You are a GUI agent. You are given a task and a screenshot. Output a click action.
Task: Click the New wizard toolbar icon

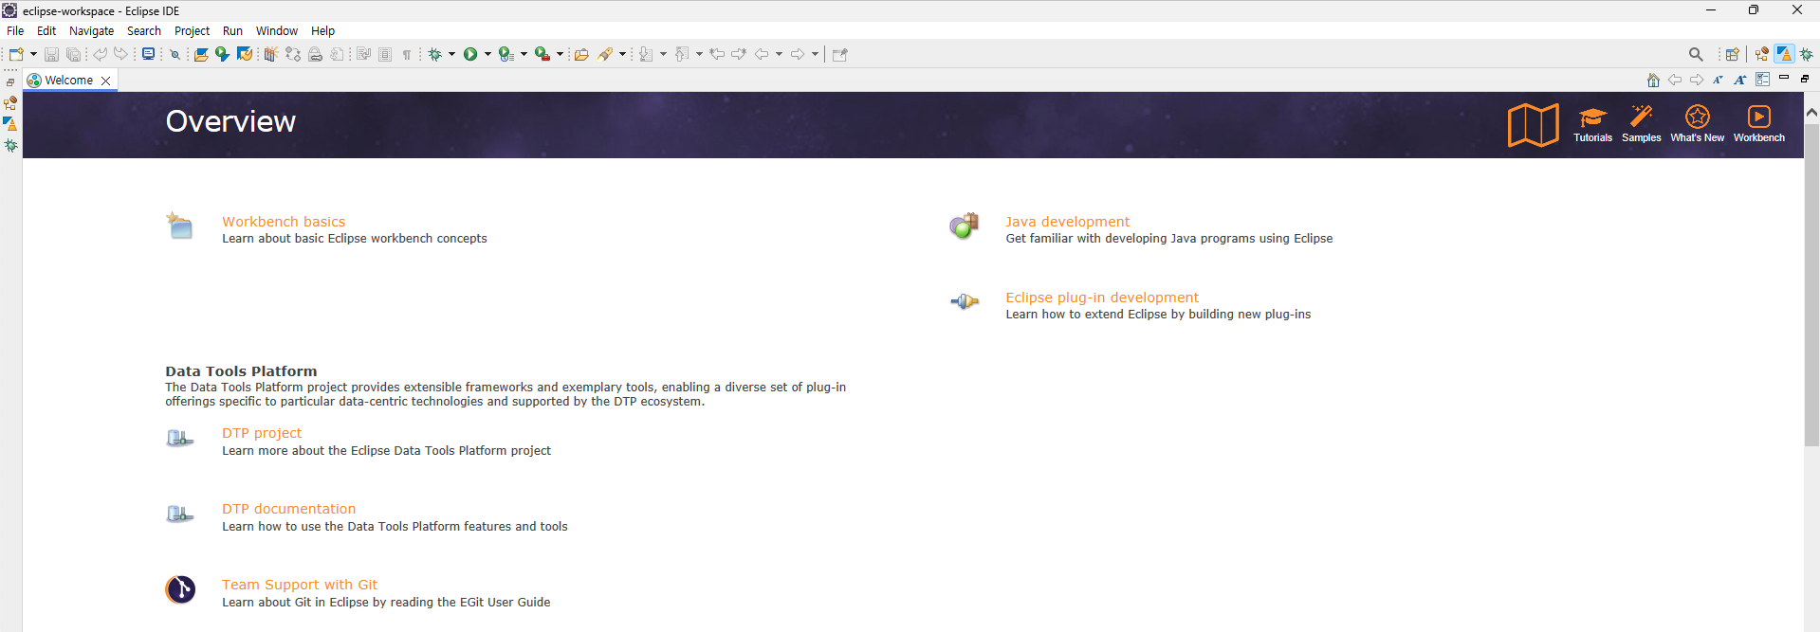pyautogui.click(x=16, y=54)
